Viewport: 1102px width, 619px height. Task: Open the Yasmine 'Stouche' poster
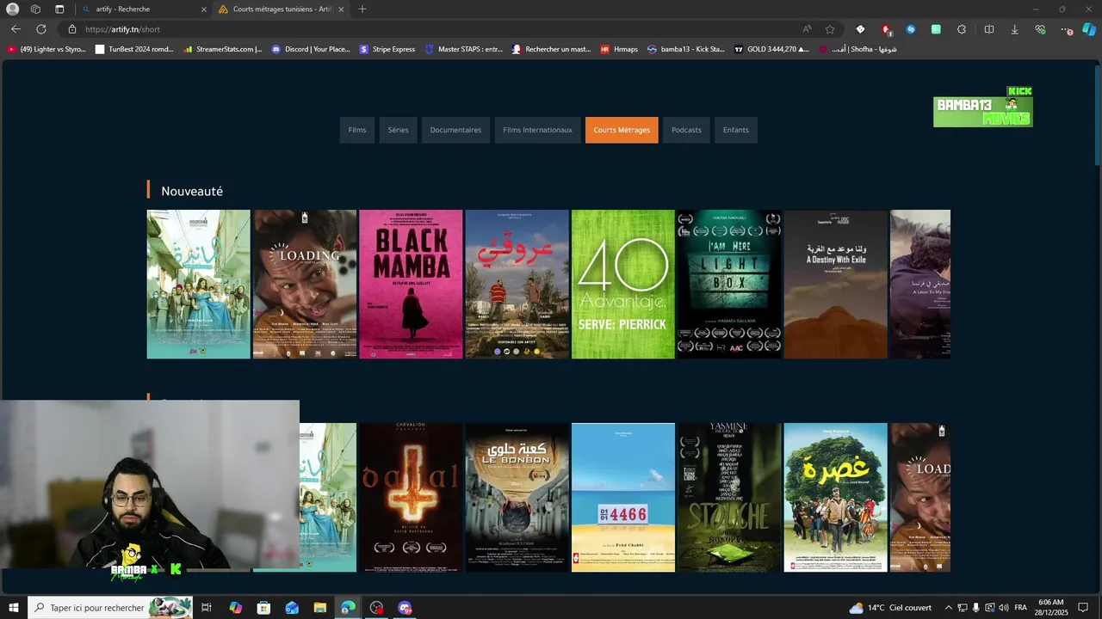pos(729,497)
